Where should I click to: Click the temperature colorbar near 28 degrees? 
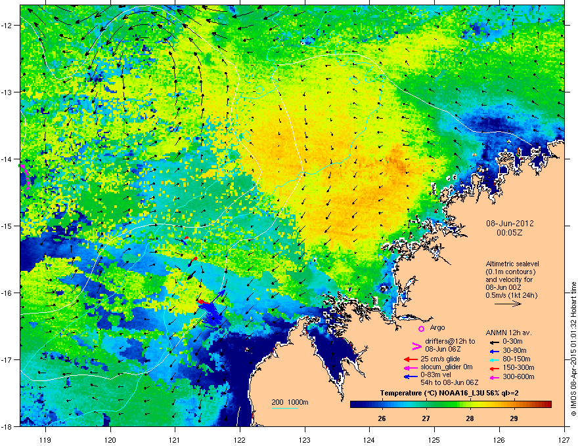pyautogui.click(x=470, y=405)
